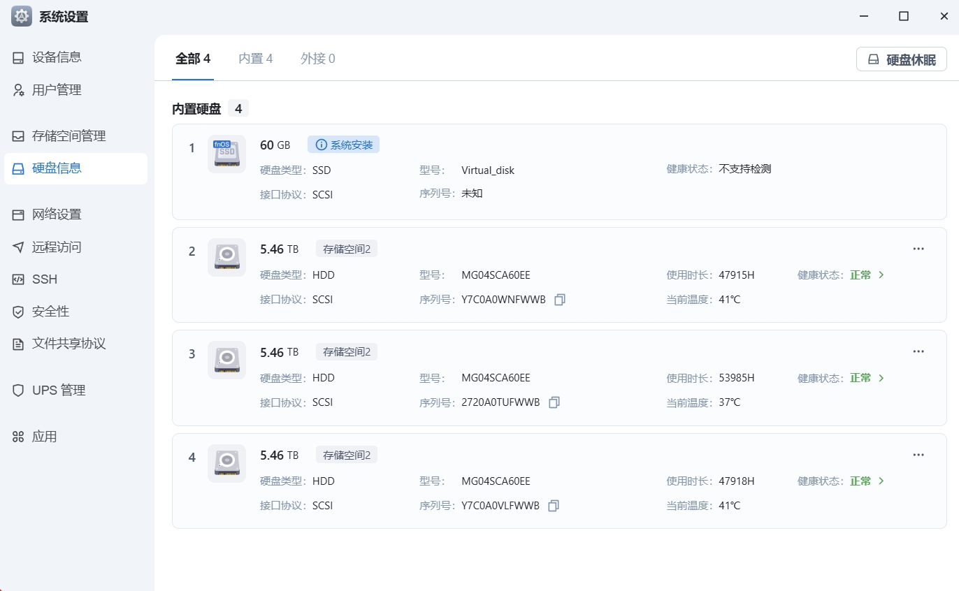
Task: Click usage time 47918H
Action: point(737,481)
